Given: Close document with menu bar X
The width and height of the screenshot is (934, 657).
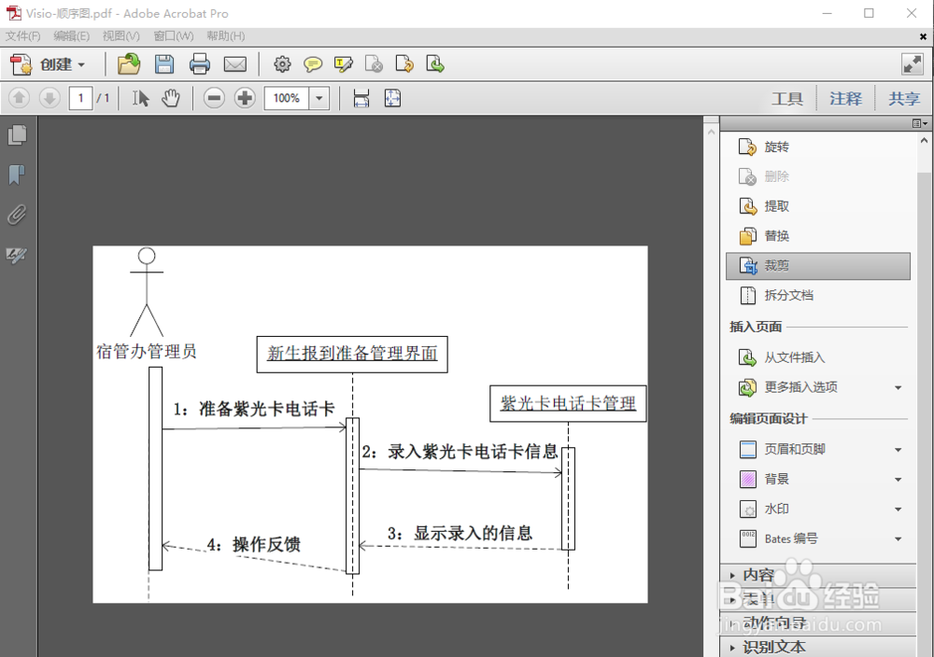Looking at the screenshot, I should pos(923,37).
